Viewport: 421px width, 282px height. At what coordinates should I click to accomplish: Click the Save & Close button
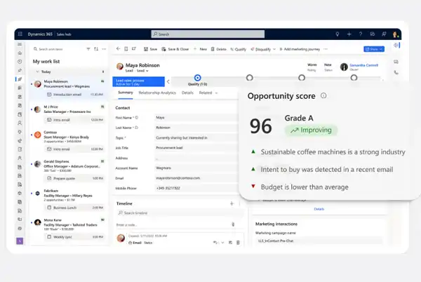tap(178, 49)
